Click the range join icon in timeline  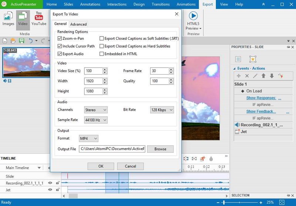[194, 159]
